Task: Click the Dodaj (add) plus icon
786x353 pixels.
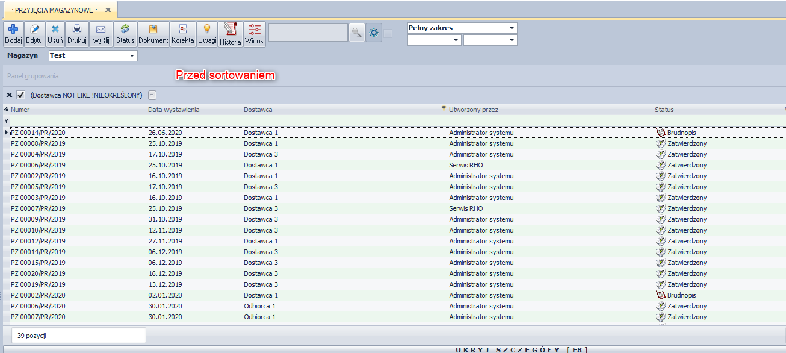Action: coord(13,29)
